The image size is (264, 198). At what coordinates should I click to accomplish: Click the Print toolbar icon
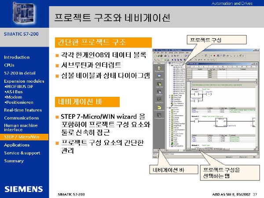165,56
